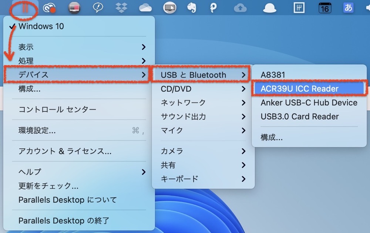
Task: Click the gray cloud icon next to Dropbox
Action: [x=145, y=8]
